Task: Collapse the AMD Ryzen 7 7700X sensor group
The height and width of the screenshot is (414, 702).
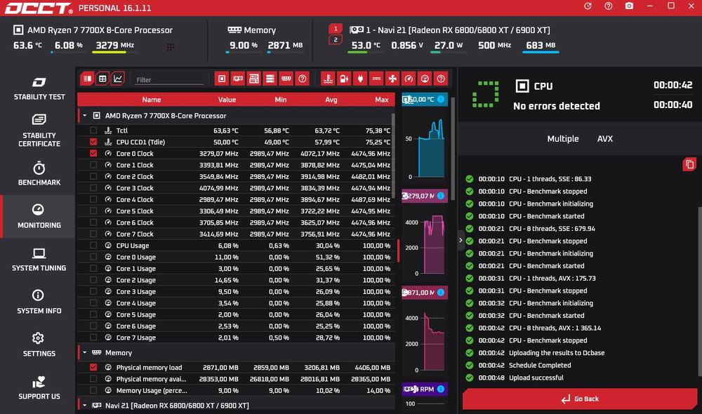Action: (x=85, y=116)
